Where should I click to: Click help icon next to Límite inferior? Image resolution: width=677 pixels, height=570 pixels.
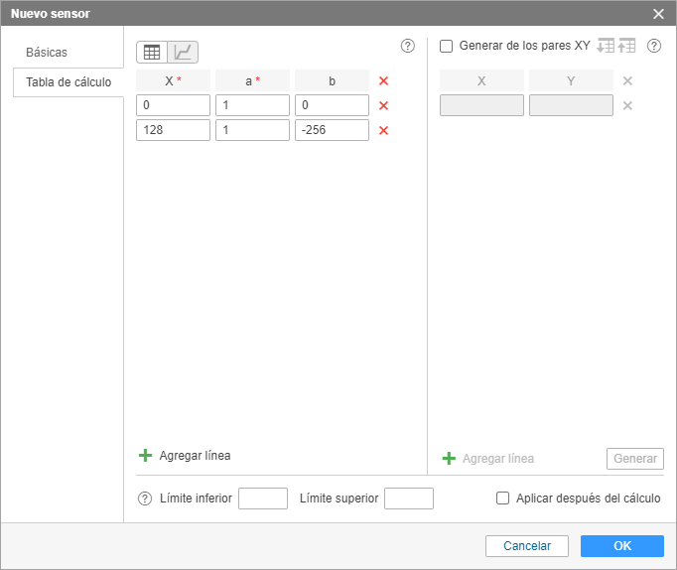click(x=145, y=499)
